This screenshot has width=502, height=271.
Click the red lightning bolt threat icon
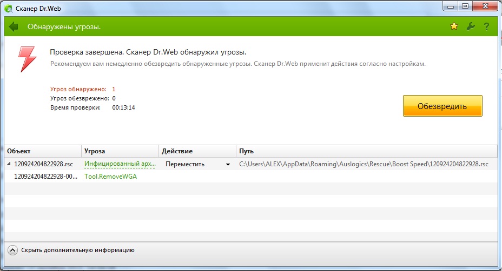(x=27, y=58)
